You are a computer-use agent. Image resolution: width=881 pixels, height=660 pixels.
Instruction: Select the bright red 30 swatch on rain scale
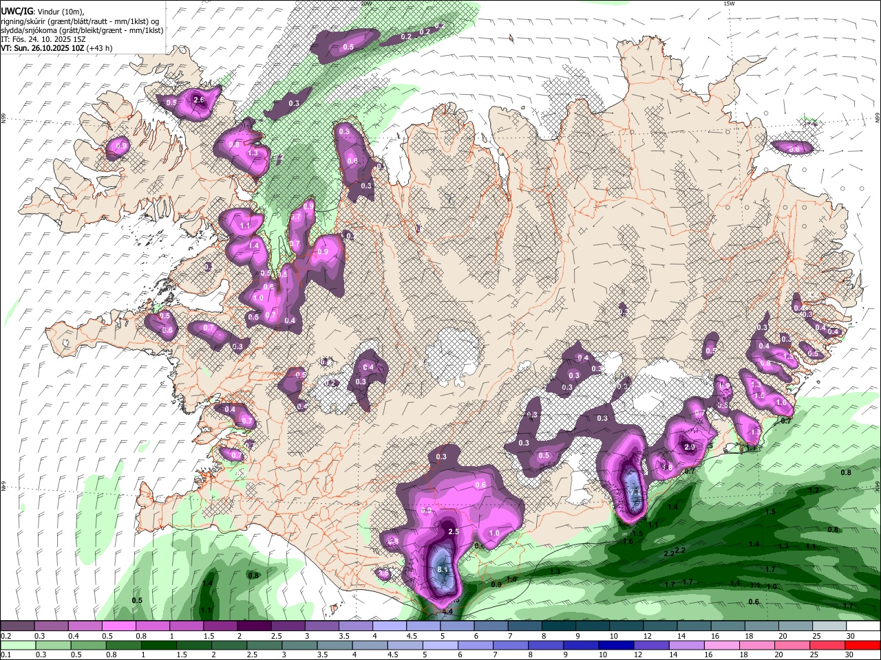pyautogui.click(x=862, y=646)
